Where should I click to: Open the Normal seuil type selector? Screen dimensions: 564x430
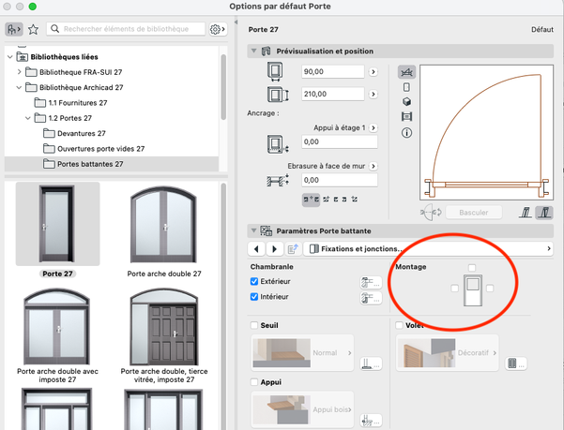coord(302,353)
